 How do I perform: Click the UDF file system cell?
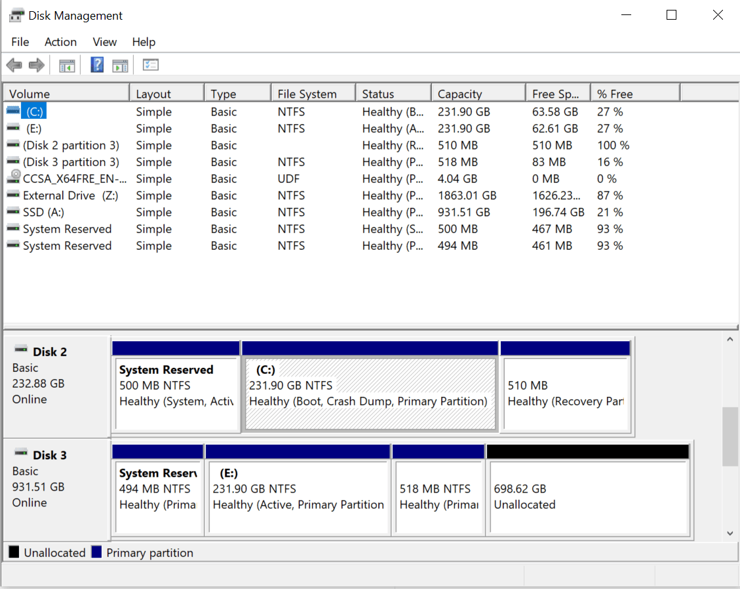click(x=288, y=178)
